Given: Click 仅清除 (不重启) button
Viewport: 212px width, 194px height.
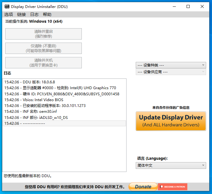Looking at the screenshot, I should coord(44,48).
